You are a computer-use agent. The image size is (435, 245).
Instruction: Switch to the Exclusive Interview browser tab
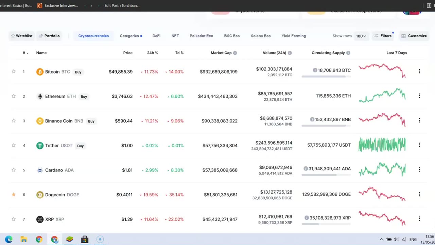coord(58,5)
